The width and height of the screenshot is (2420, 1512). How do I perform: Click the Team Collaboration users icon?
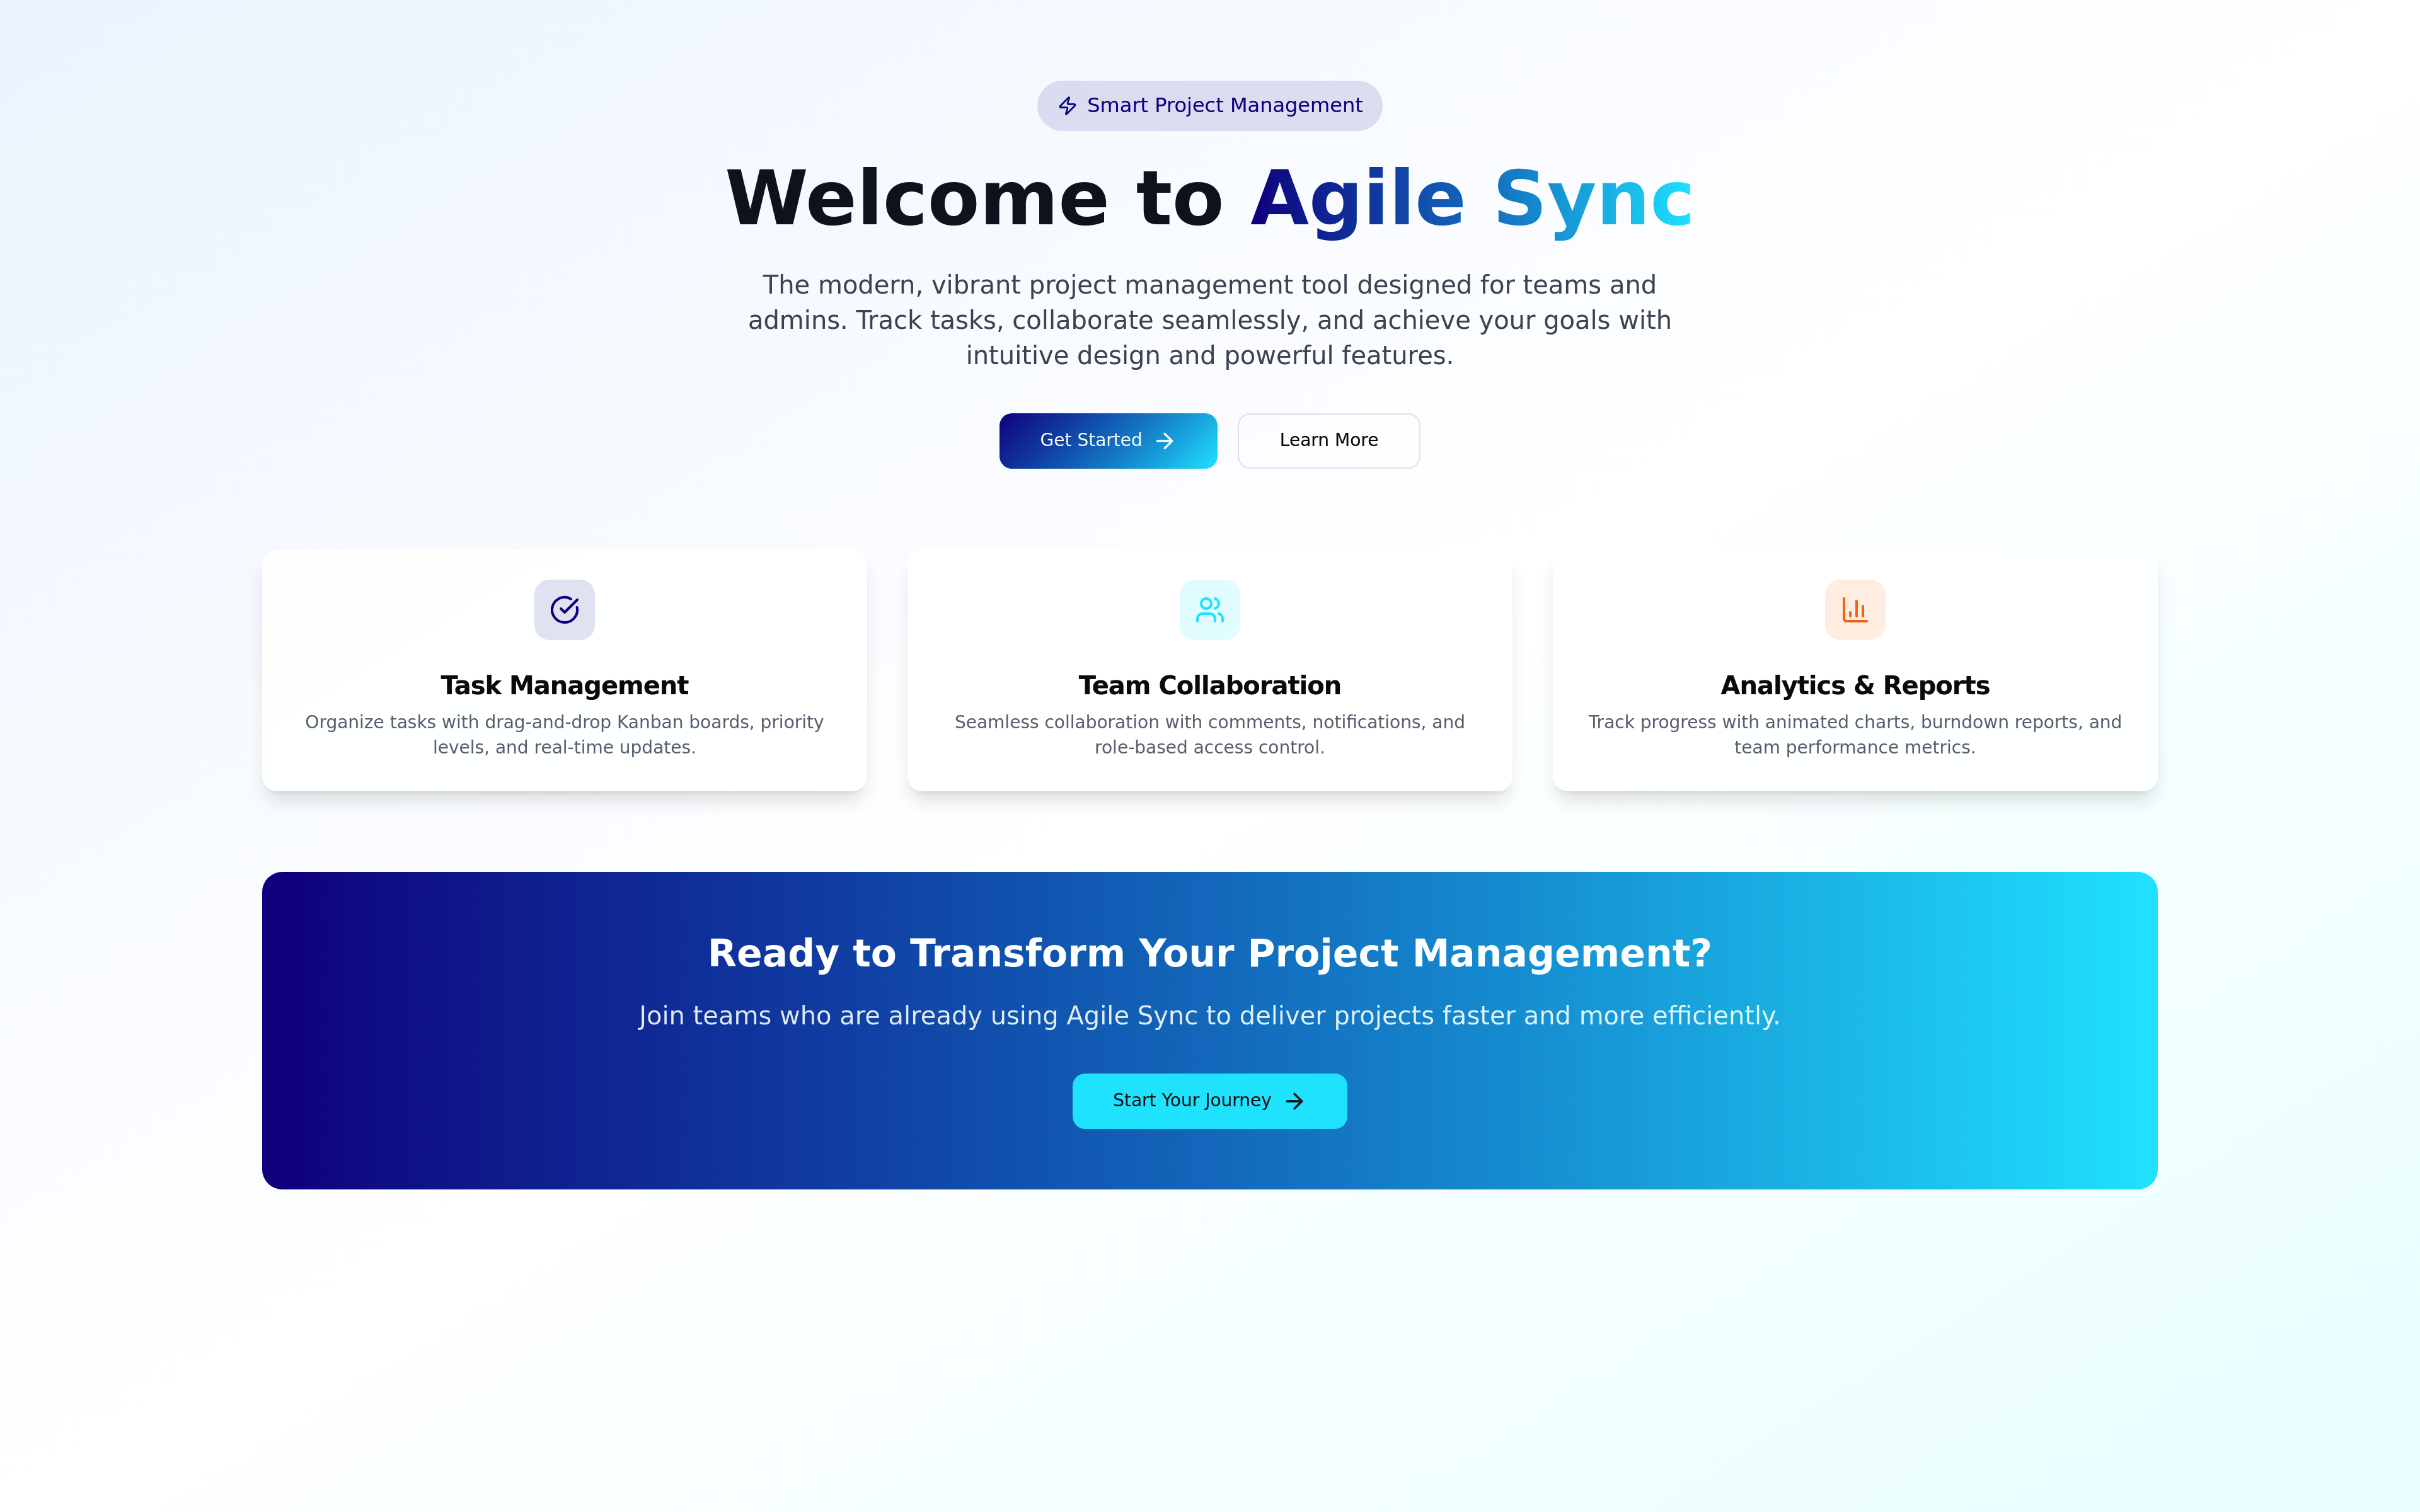tap(1209, 610)
